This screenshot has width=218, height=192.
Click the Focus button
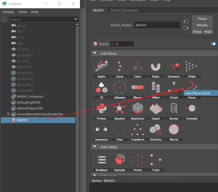pyautogui.click(x=202, y=19)
